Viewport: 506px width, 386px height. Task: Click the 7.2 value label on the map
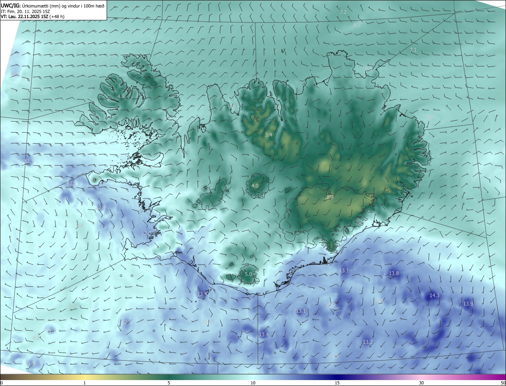point(343,12)
